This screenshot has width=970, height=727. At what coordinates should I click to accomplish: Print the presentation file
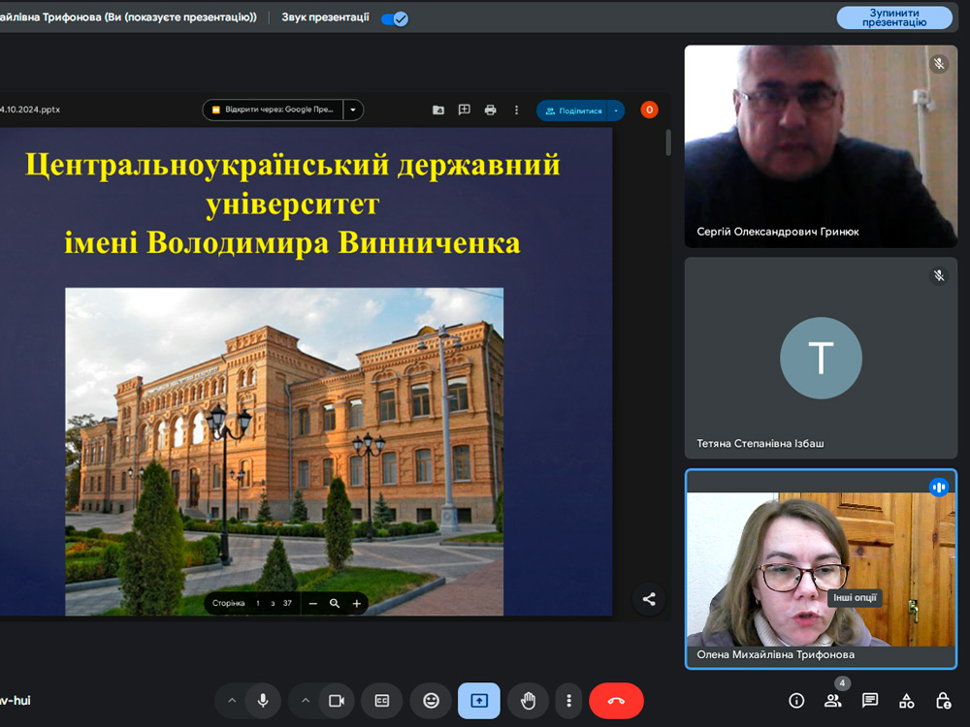(491, 111)
